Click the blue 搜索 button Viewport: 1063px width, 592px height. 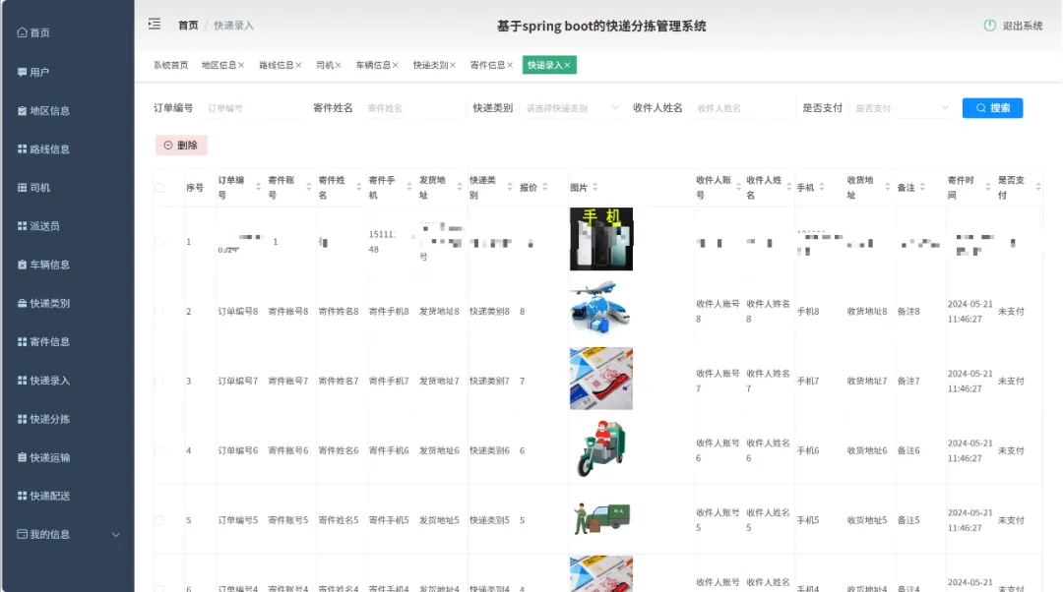pos(992,108)
